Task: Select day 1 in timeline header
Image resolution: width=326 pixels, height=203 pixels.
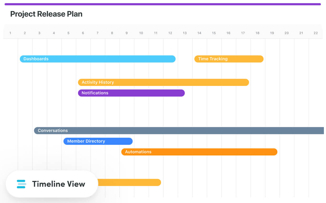Action: click(x=10, y=33)
